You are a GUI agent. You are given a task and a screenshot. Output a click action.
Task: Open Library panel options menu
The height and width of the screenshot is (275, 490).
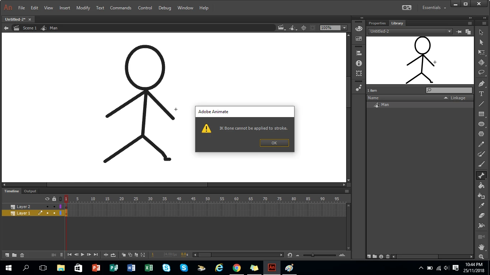470,23
